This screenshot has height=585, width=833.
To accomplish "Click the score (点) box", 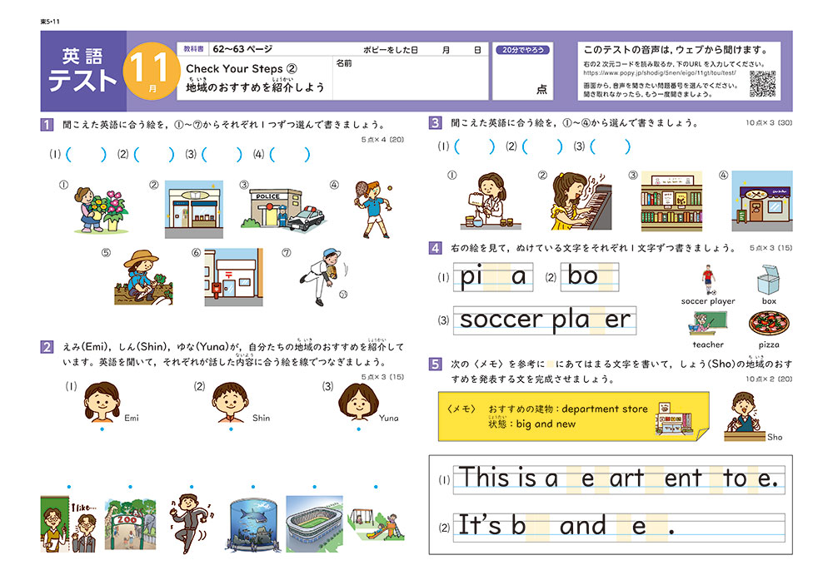I will pos(522,82).
